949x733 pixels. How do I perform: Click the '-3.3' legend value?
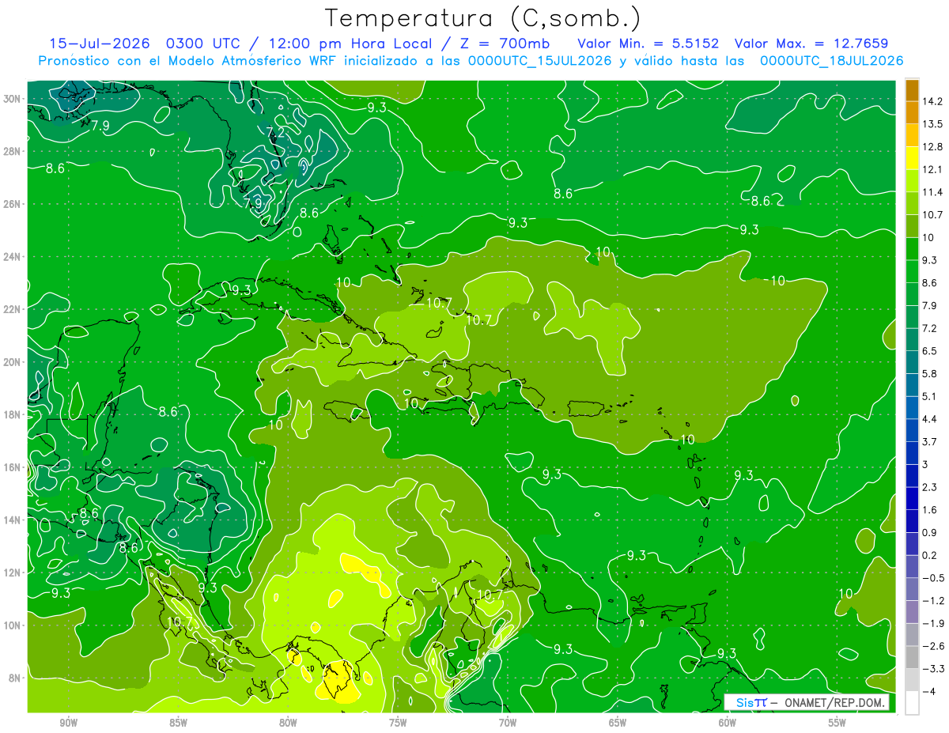(x=932, y=669)
